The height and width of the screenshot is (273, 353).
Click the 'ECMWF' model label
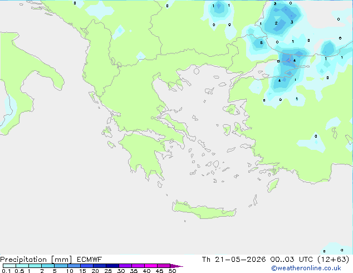click(x=90, y=260)
